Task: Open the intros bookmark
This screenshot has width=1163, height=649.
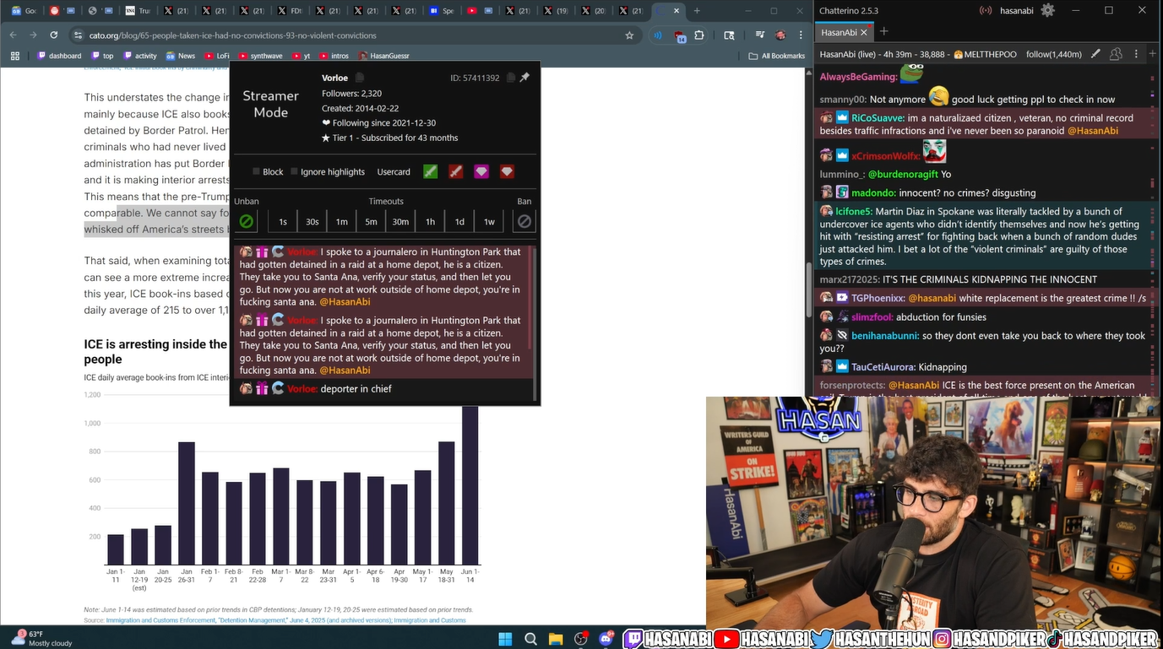Action: pos(333,56)
